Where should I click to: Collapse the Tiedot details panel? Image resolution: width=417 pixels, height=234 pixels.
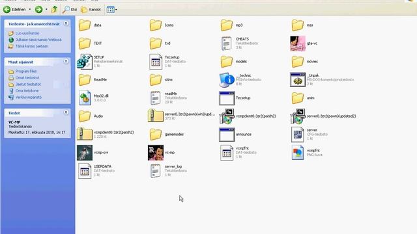(x=66, y=112)
